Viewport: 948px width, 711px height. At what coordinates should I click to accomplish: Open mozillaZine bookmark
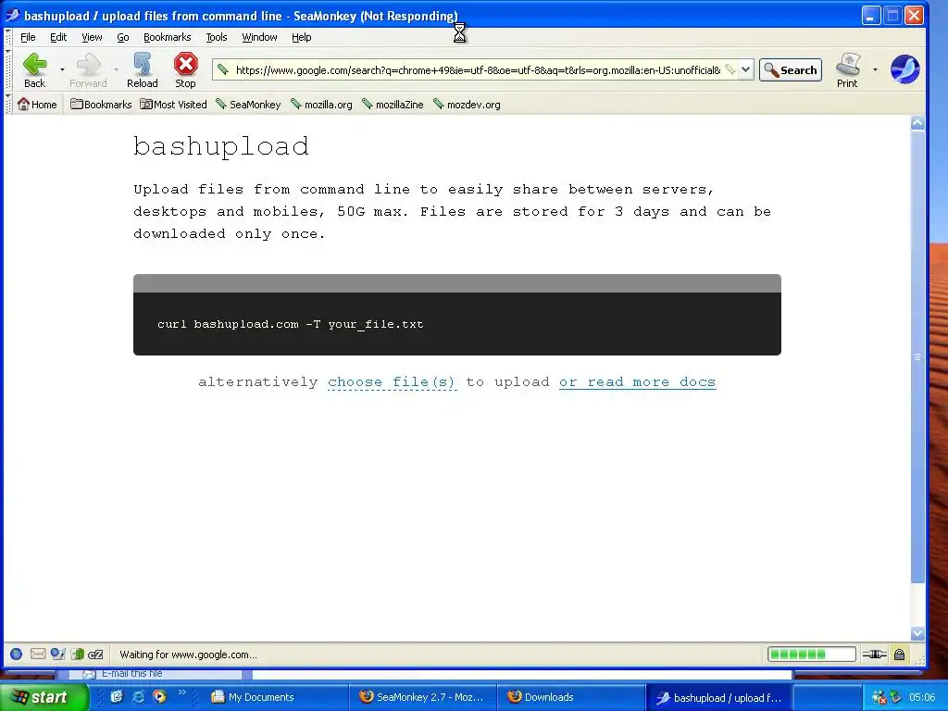(x=393, y=104)
